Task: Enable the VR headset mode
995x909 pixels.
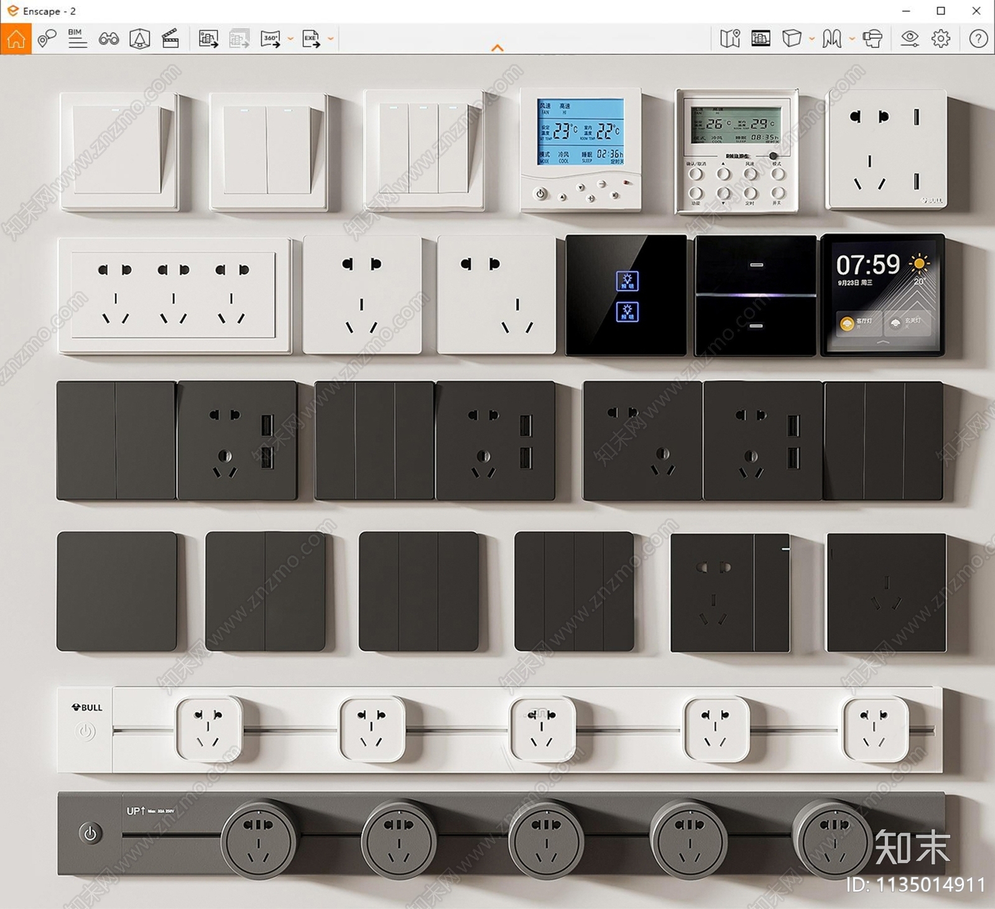Action: point(872,39)
